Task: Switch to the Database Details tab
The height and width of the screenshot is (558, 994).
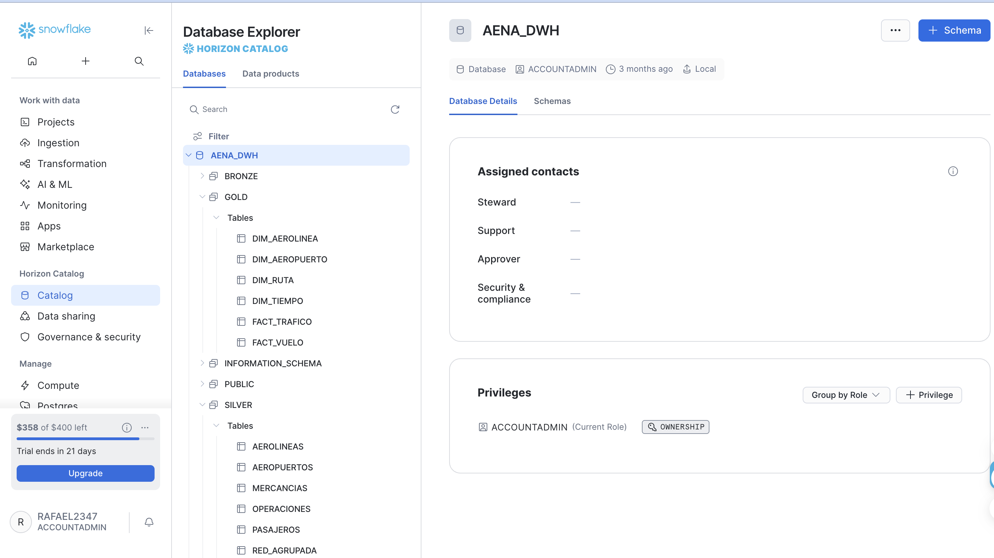Action: click(483, 101)
